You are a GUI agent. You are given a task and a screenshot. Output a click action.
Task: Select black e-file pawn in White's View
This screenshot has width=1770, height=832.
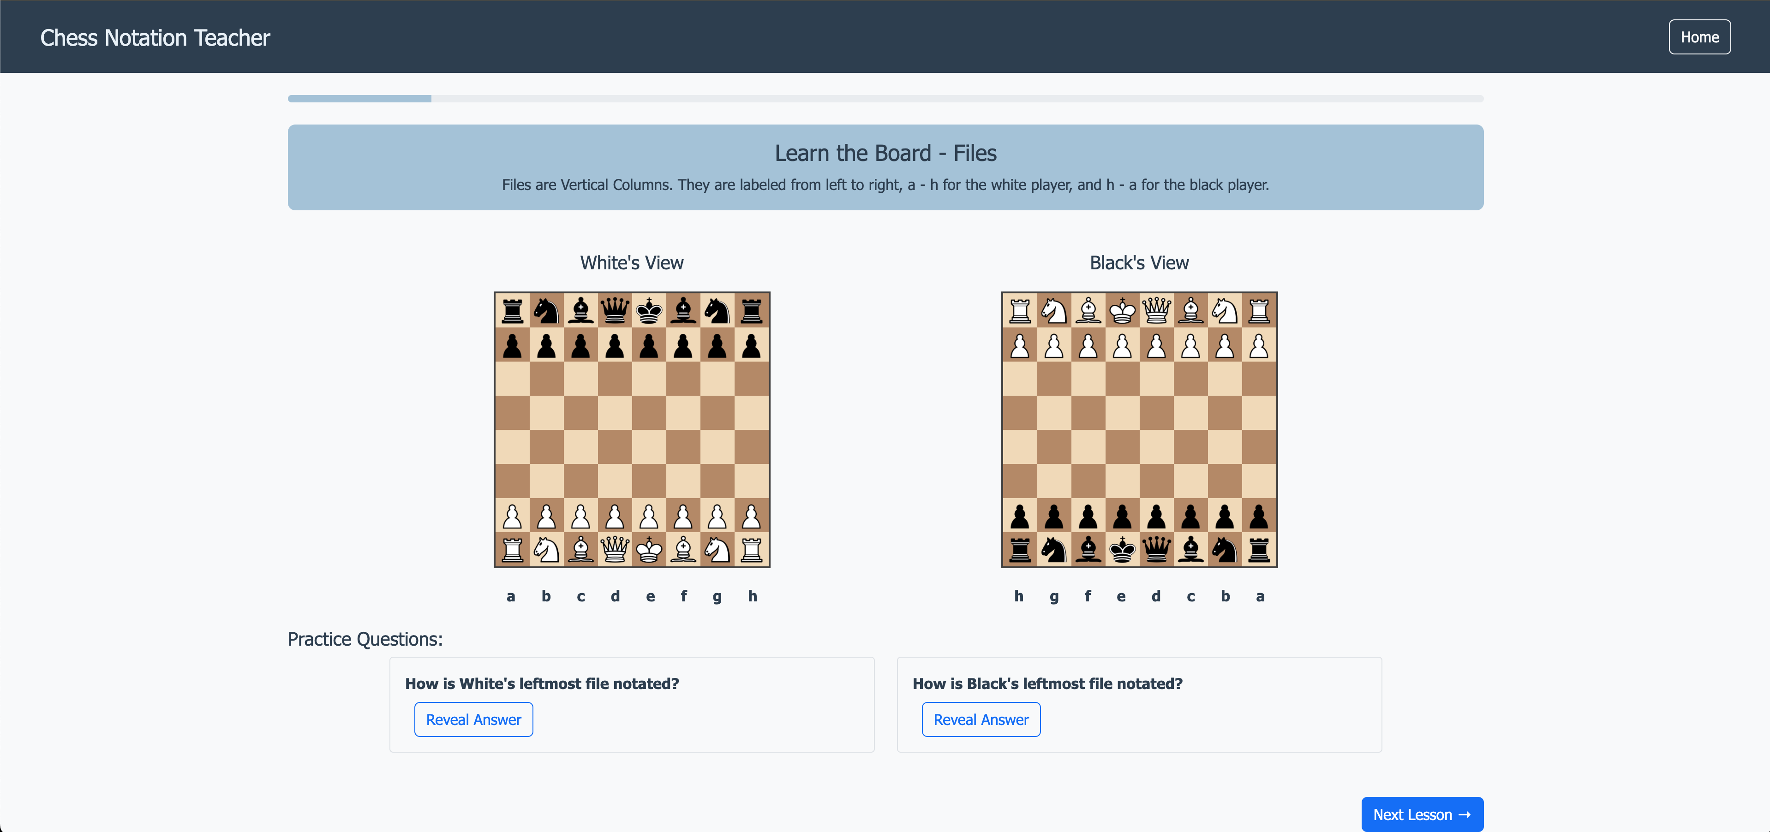pyautogui.click(x=649, y=345)
